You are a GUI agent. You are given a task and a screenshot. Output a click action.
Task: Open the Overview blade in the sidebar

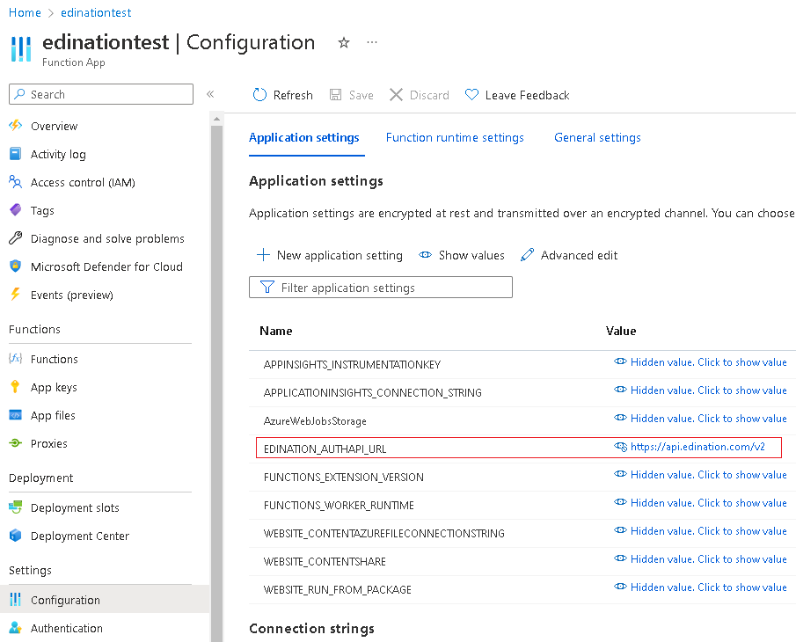pos(55,126)
